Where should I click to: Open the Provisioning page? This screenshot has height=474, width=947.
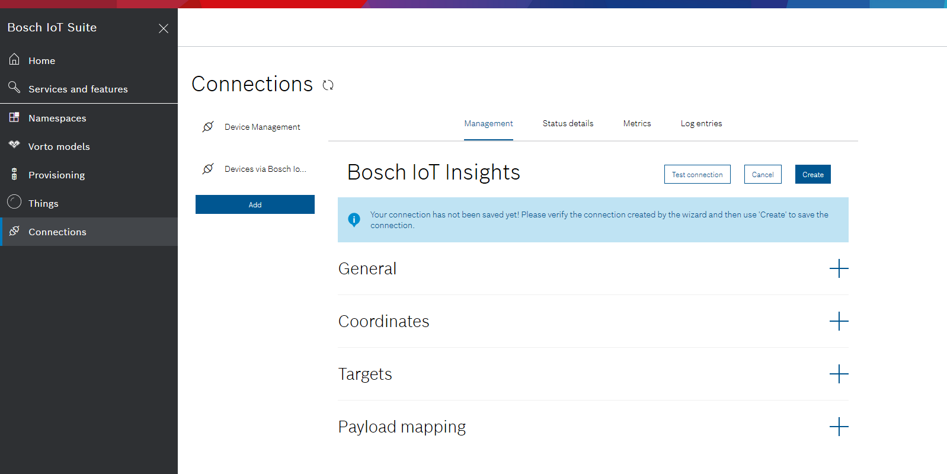89,175
